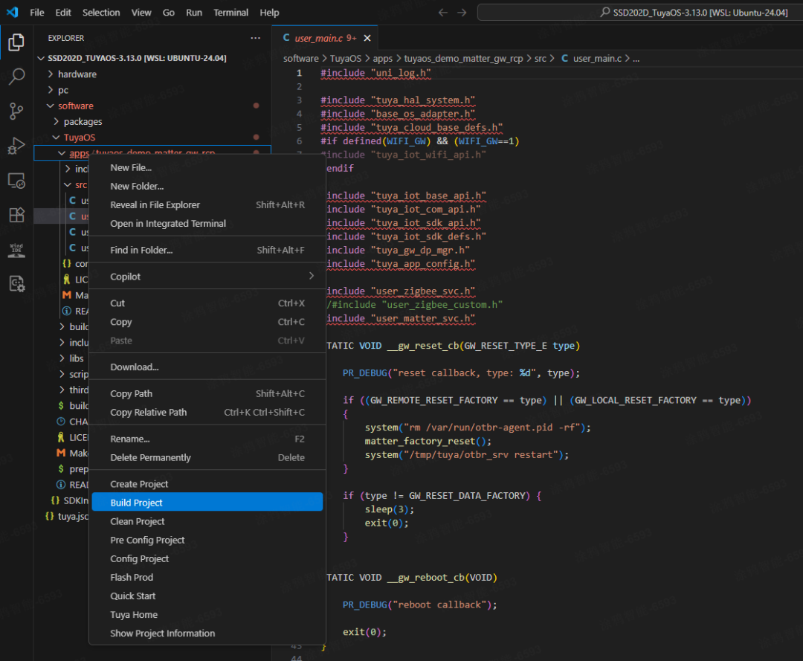Image resolution: width=803 pixels, height=661 pixels.
Task: Open the Wind IDE sidebar icon
Action: click(16, 250)
